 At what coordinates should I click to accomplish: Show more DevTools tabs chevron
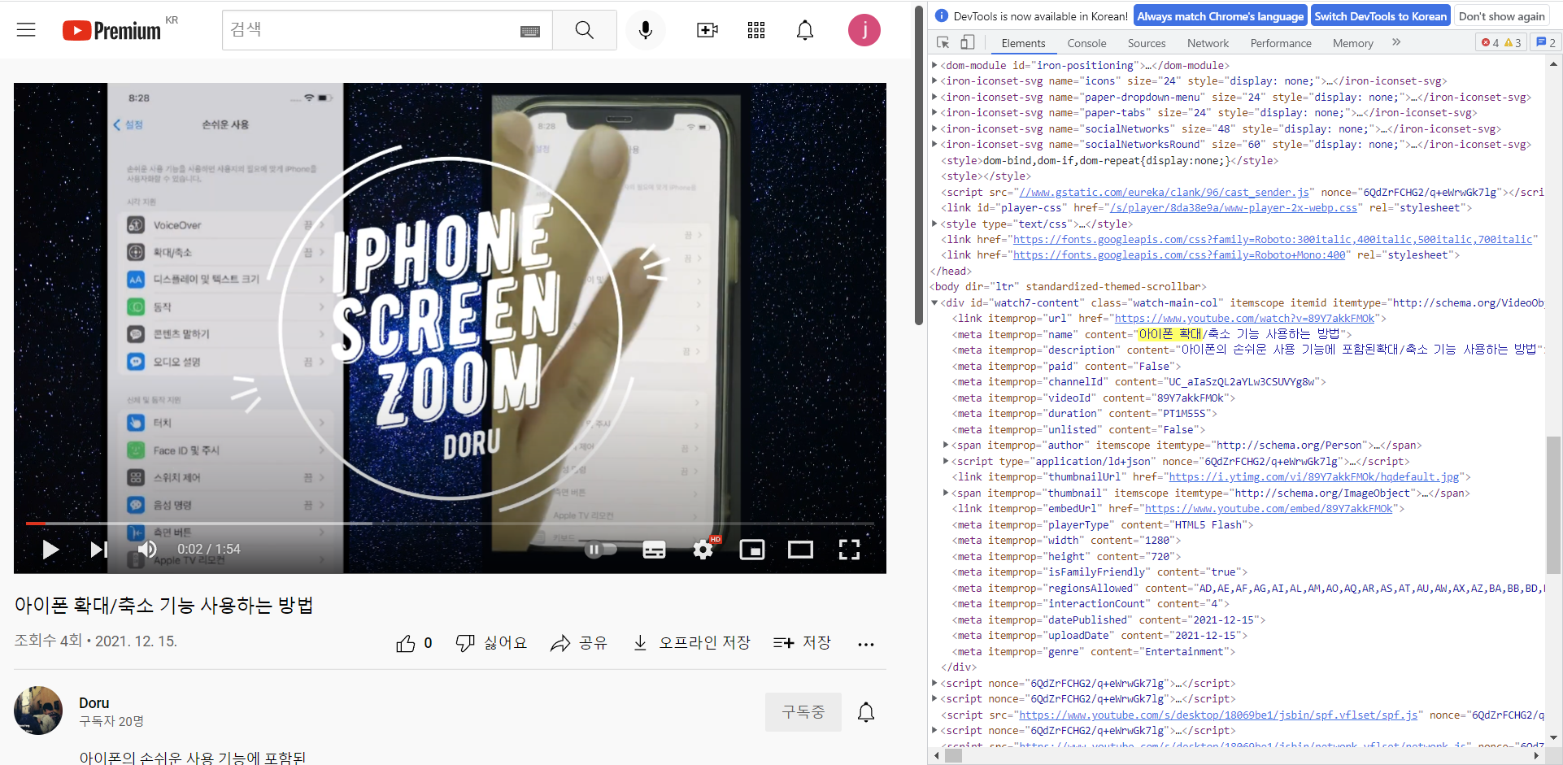[1396, 42]
